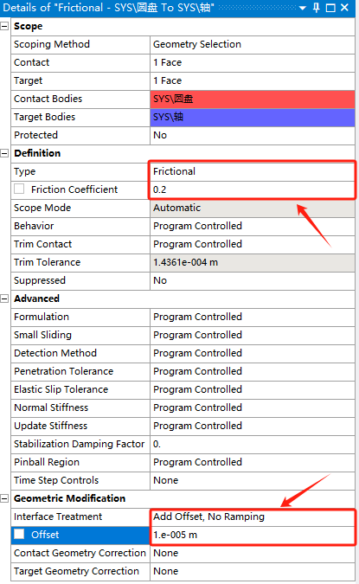Maximize the Details panel
This screenshot has width=359, height=584.
click(x=330, y=8)
